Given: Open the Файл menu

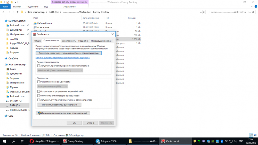Looking at the screenshot, I should pos(5,7).
